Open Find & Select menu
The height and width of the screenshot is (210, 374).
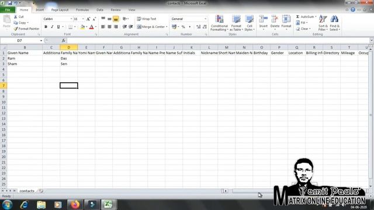coord(335,23)
